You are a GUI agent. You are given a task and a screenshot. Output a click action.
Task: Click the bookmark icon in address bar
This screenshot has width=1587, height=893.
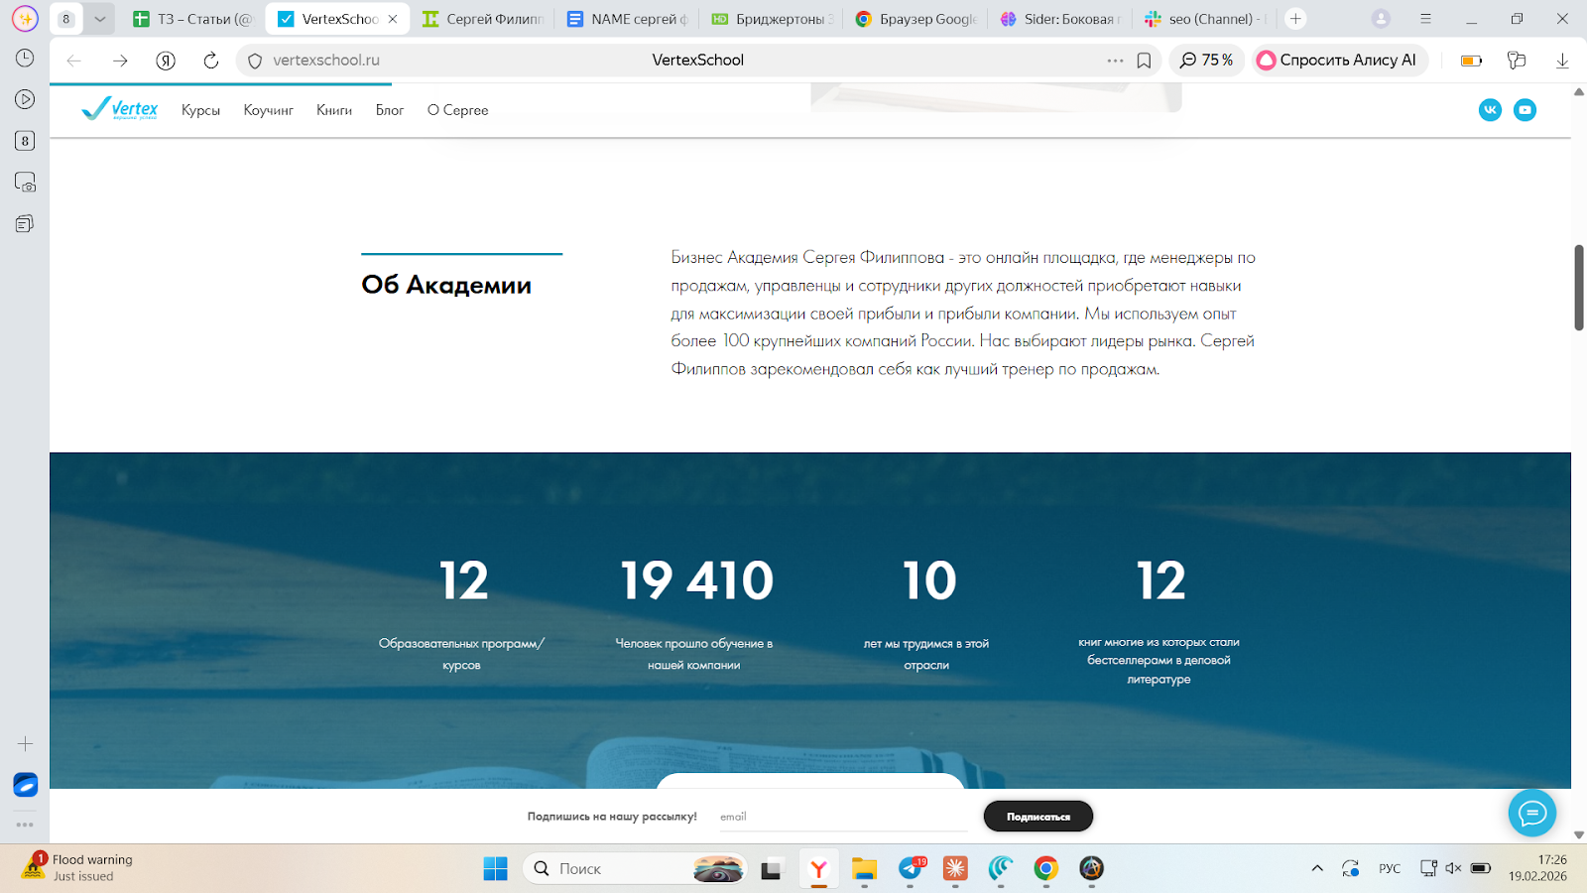pos(1144,61)
